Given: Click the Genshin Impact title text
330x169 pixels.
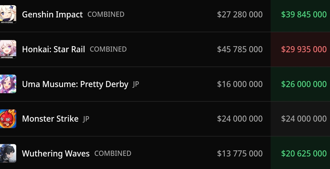Looking at the screenshot, I should point(52,14).
